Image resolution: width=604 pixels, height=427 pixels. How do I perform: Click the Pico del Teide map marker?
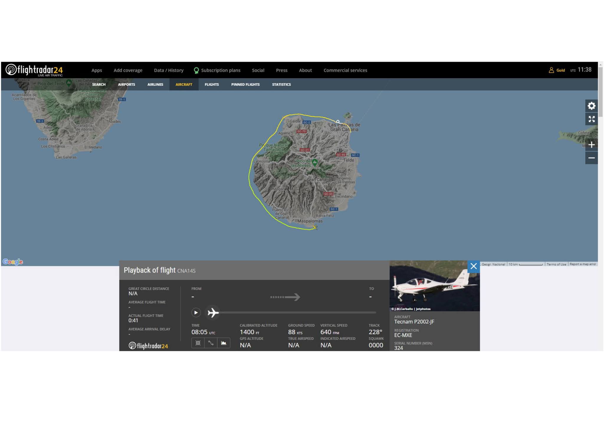pos(69,83)
